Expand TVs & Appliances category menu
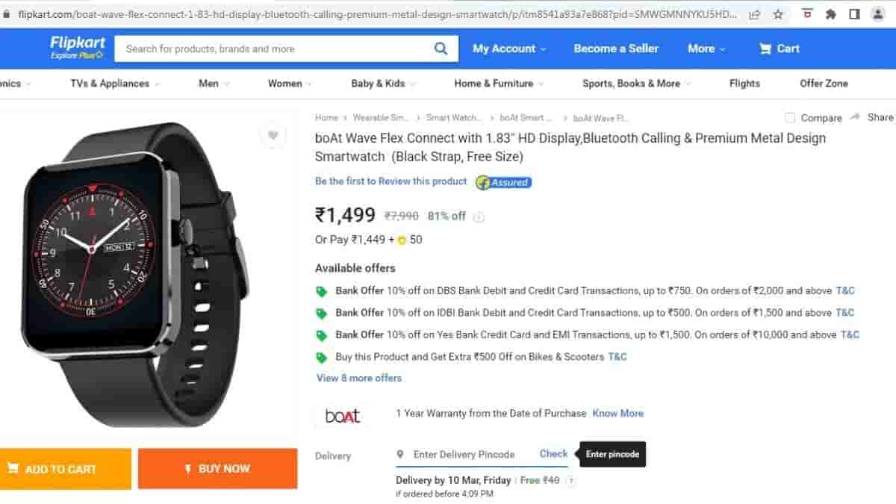896x504 pixels. [x=115, y=84]
